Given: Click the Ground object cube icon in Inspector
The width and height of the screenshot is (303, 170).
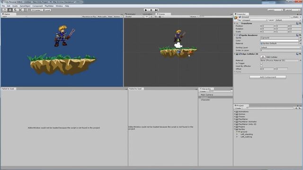Looking at the screenshot, I should (236, 17).
